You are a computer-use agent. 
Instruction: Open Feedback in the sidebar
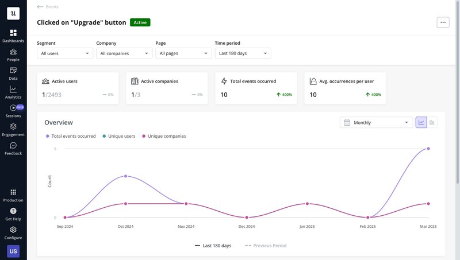click(x=13, y=146)
